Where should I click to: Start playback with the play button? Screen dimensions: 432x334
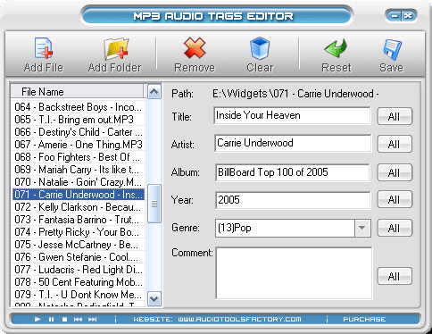tap(37, 319)
